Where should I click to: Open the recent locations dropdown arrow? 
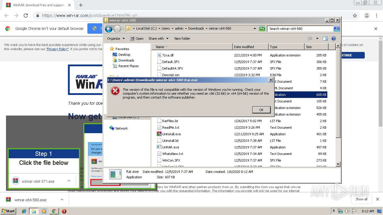coord(123,29)
